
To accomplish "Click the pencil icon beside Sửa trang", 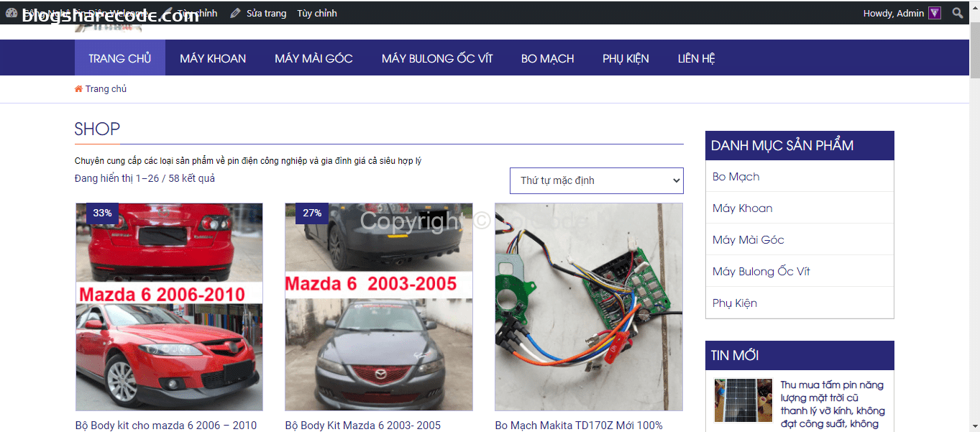I will pyautogui.click(x=236, y=13).
